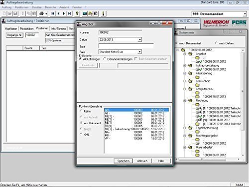
Task: Click the root folder icon 100002 06.01.2012
Action: click(183, 50)
